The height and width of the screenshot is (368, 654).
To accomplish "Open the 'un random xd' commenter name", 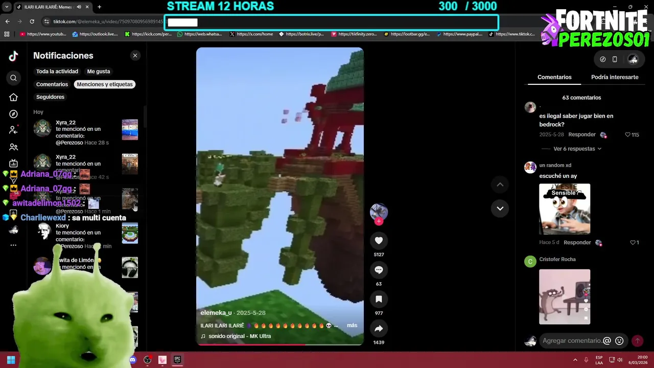I will [x=555, y=165].
